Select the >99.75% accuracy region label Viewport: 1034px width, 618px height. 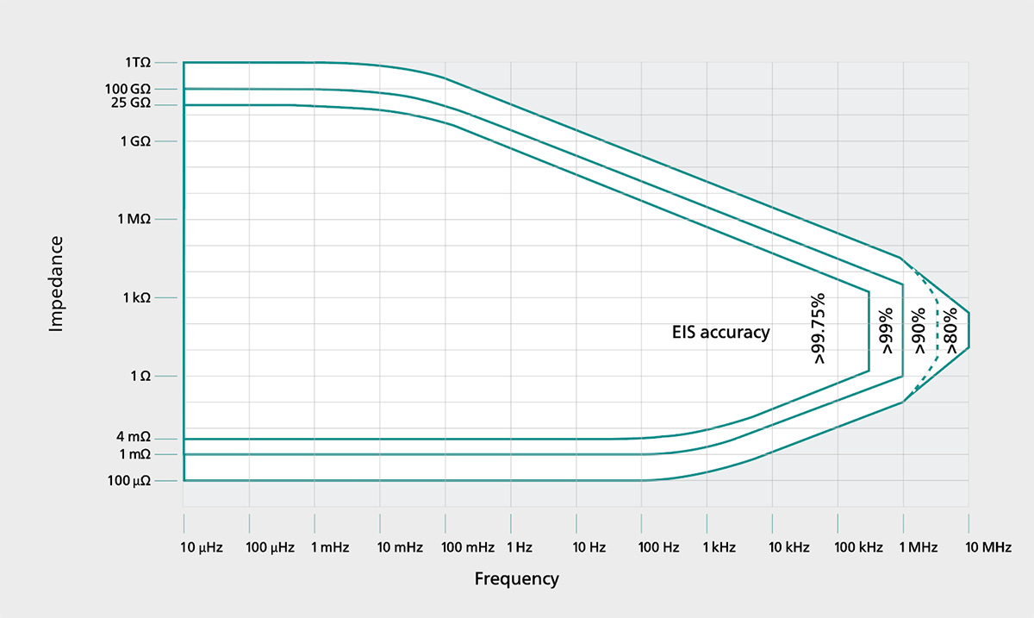pyautogui.click(x=818, y=328)
